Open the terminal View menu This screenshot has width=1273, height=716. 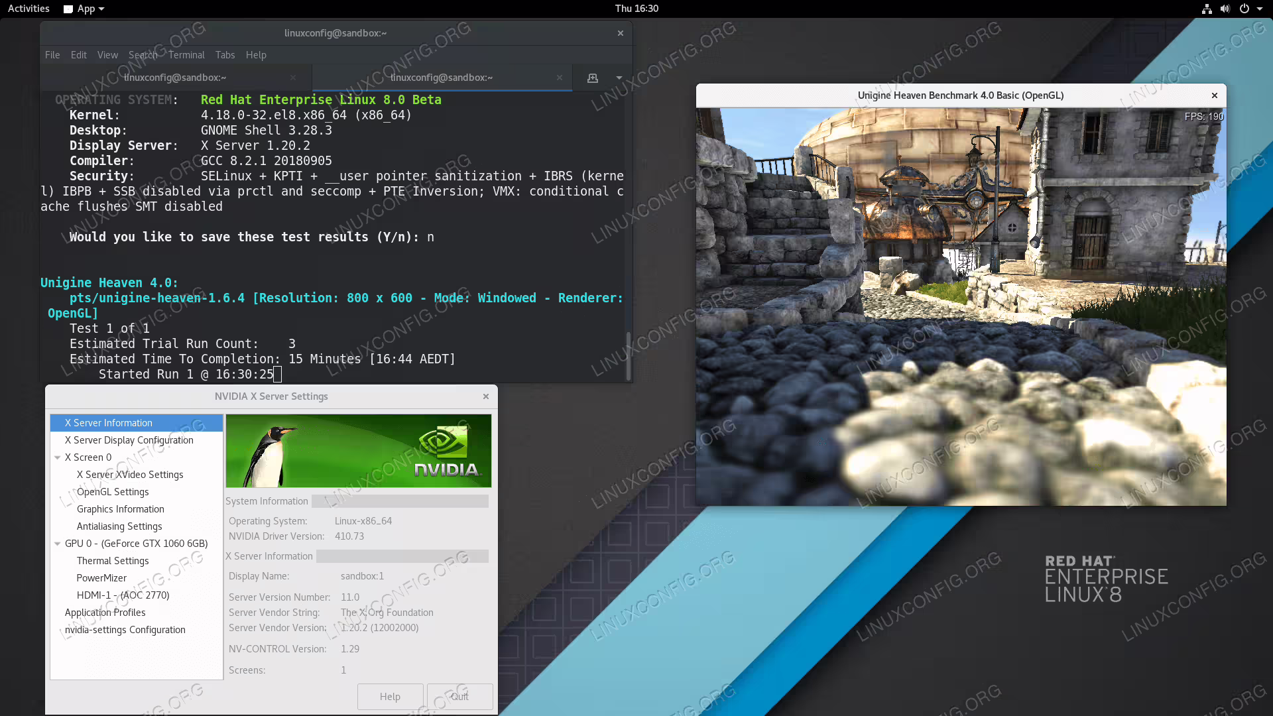(x=107, y=55)
